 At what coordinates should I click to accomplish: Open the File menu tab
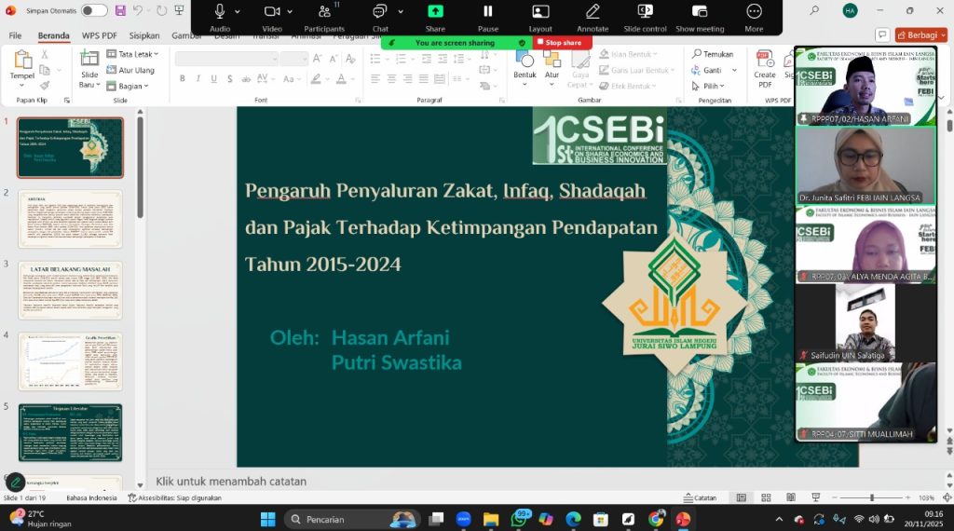16,35
